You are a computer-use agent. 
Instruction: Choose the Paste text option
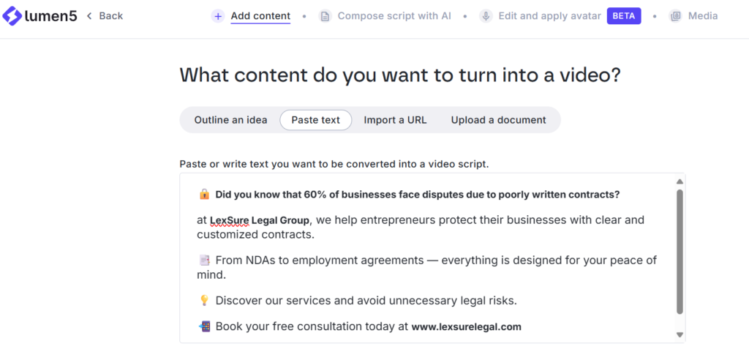point(315,120)
